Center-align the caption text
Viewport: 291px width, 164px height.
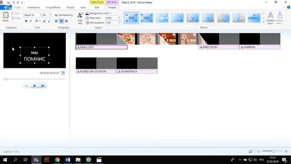(x=61, y=21)
